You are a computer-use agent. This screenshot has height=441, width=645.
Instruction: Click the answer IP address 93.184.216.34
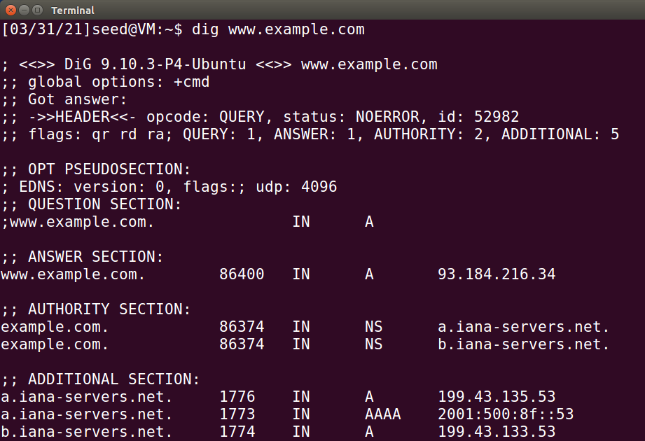497,274
